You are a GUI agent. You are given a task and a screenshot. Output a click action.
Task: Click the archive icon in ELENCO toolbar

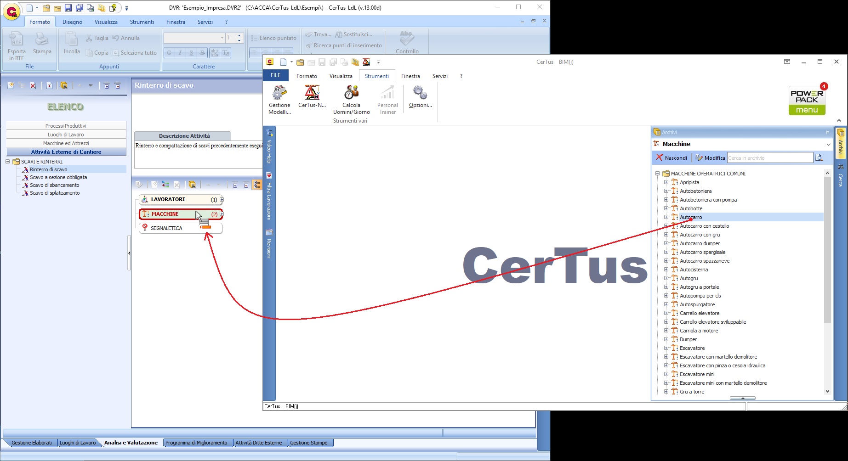64,85
